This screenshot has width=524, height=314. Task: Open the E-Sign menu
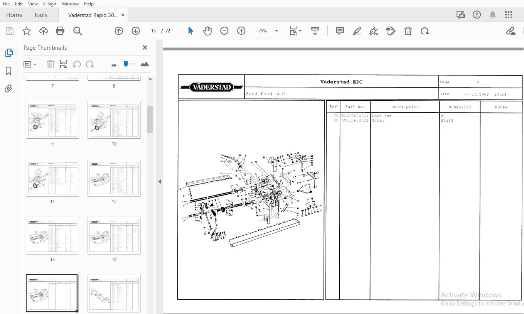50,4
